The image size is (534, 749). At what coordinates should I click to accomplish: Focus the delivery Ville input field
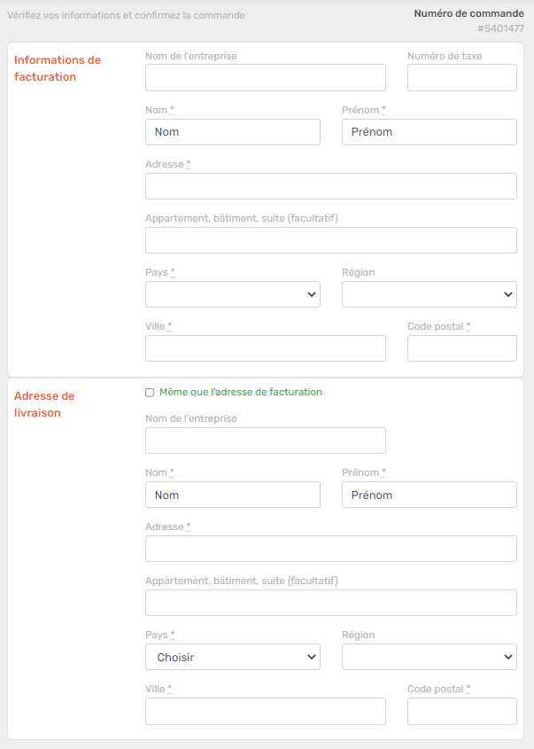click(x=266, y=711)
